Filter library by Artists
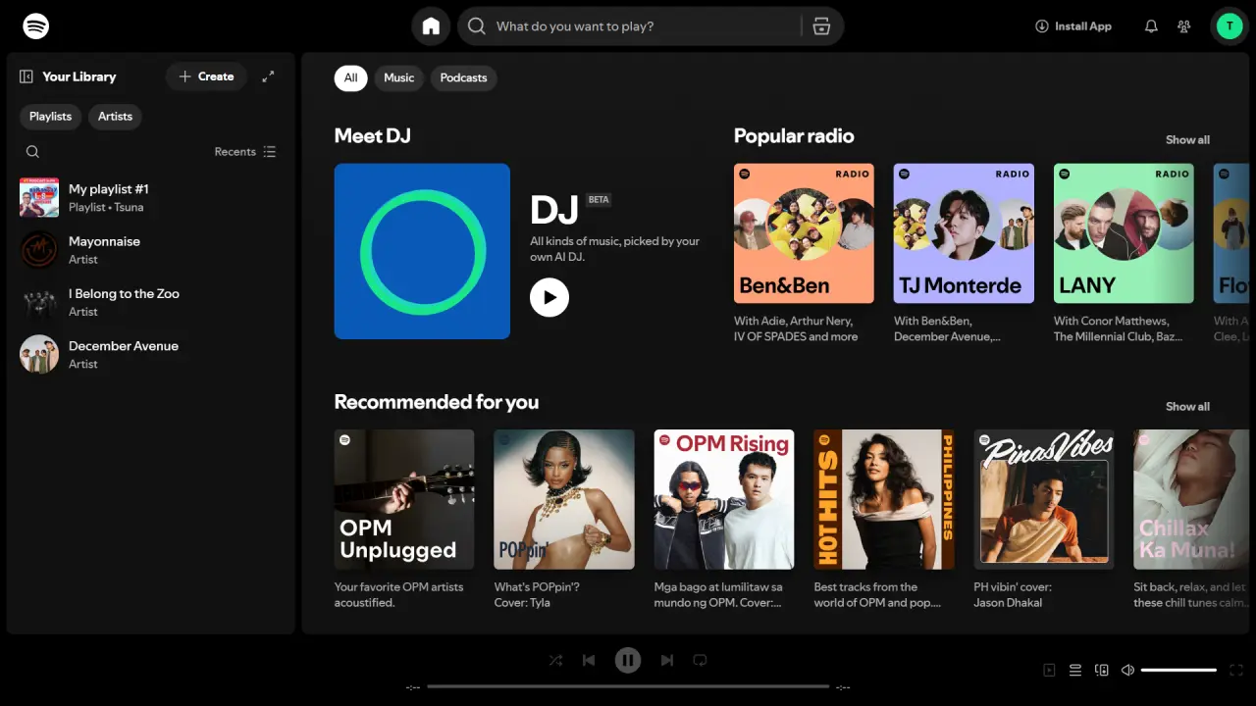 pos(115,117)
